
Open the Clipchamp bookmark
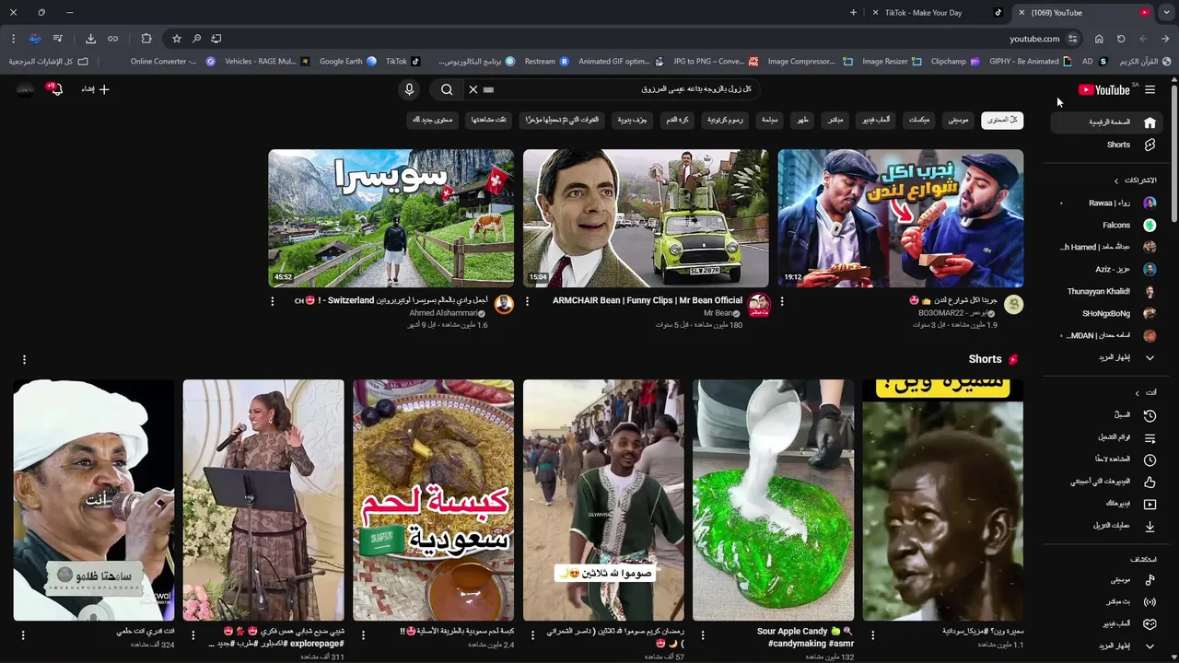[955, 62]
